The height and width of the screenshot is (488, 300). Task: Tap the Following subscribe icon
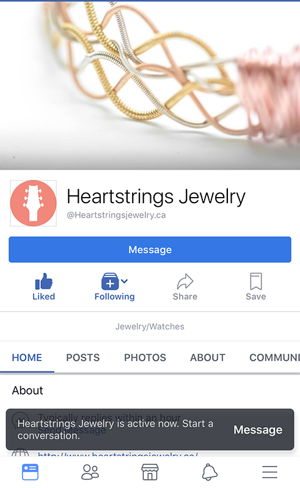[x=110, y=281]
